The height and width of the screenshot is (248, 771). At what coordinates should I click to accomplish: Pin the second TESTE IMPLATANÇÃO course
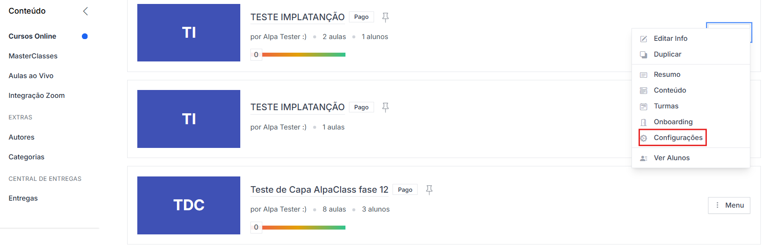click(x=385, y=107)
